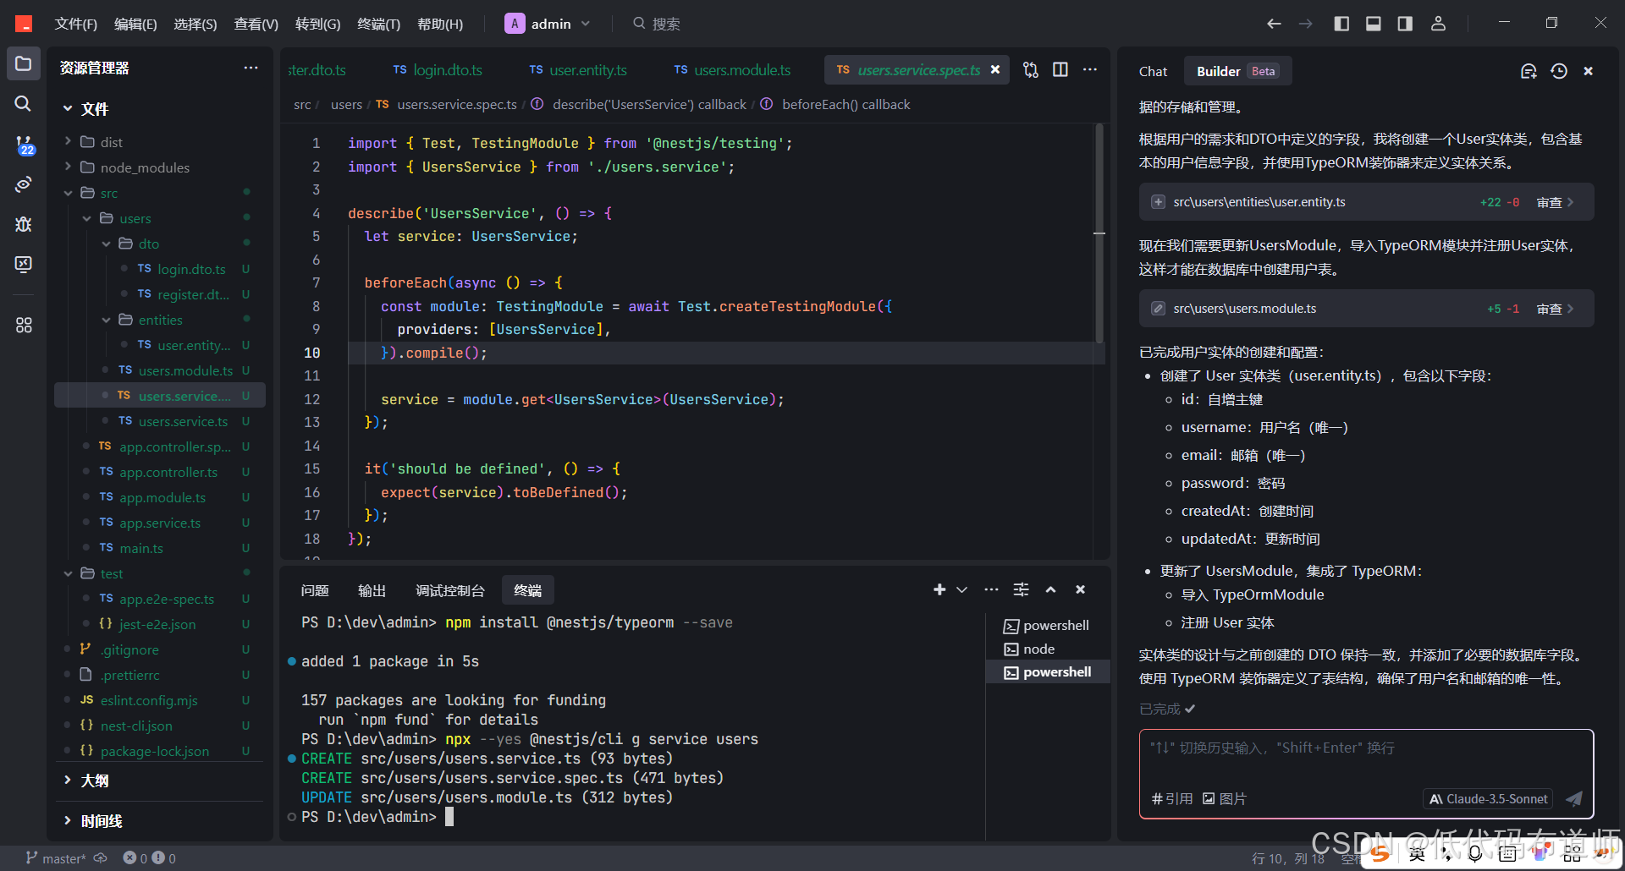Open terminal panel more actions ellipsis
This screenshot has width=1625, height=871.
click(991, 589)
